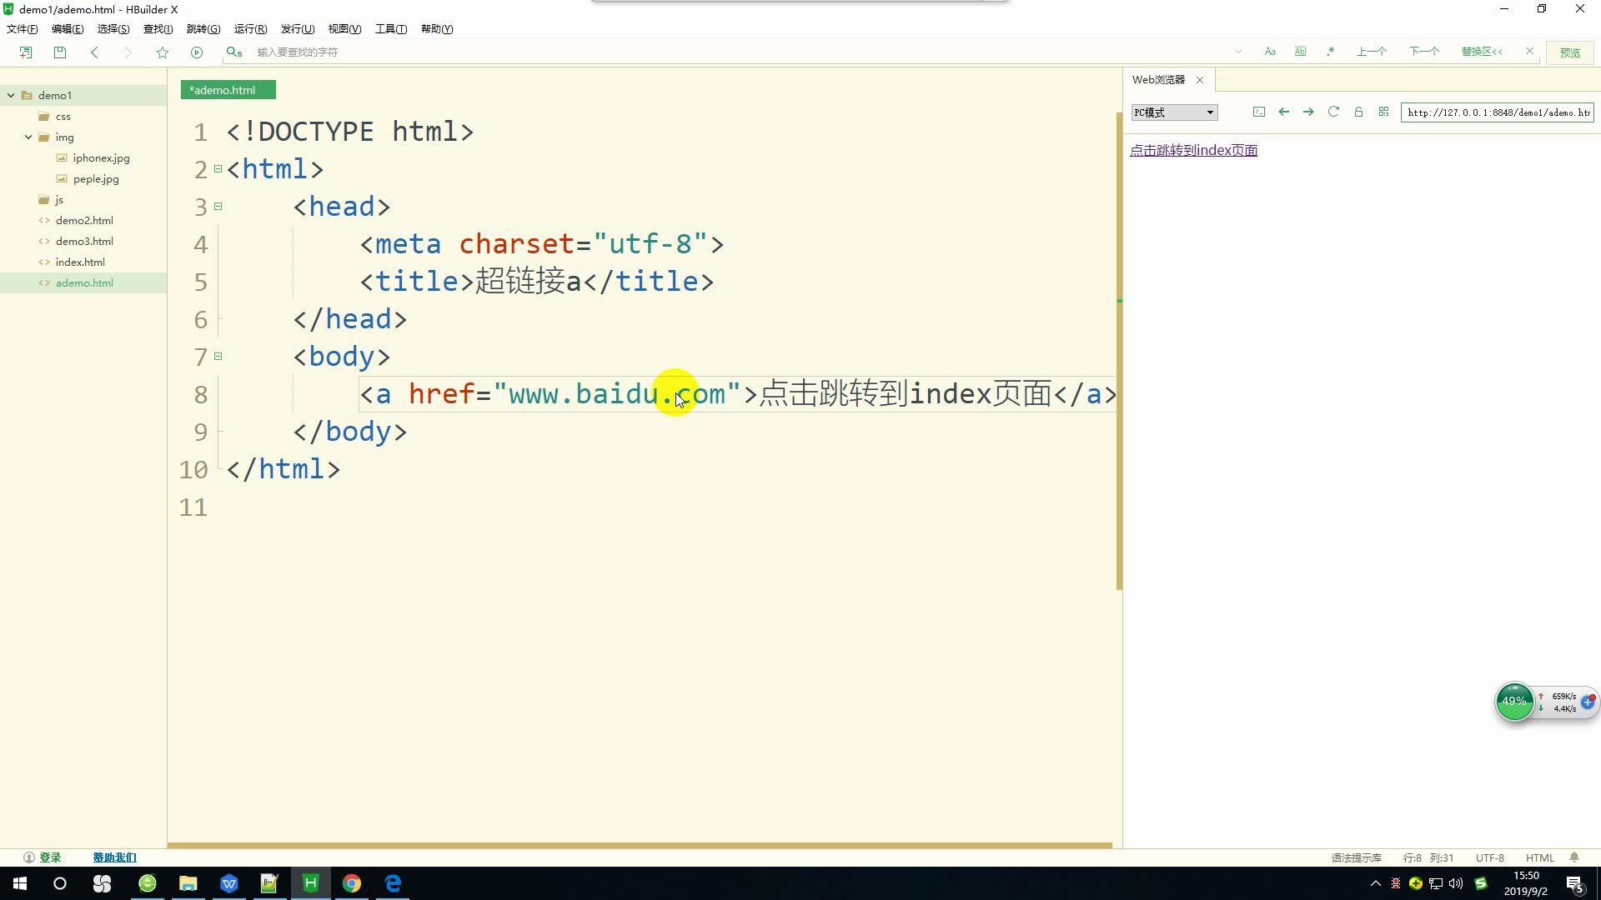Open the 发行(U) menu

[297, 28]
